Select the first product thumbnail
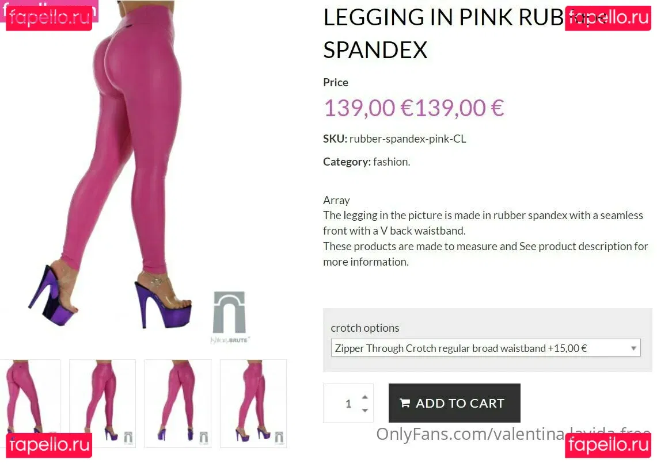The height and width of the screenshot is (464, 657). (x=29, y=403)
